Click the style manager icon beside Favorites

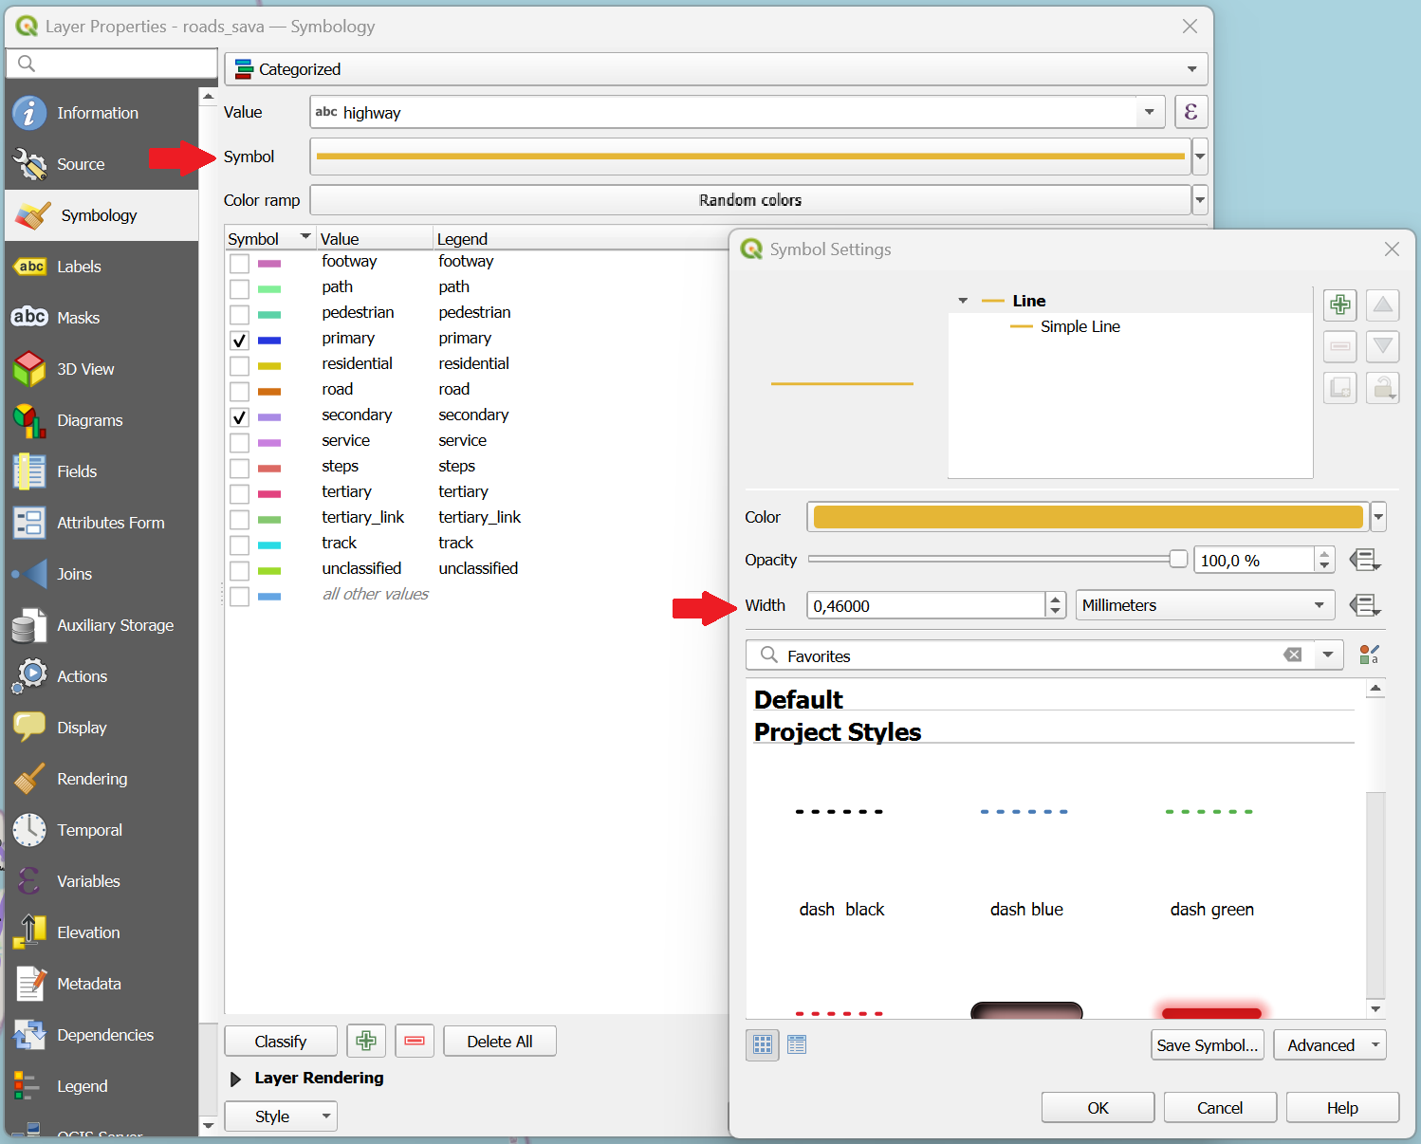(x=1368, y=655)
